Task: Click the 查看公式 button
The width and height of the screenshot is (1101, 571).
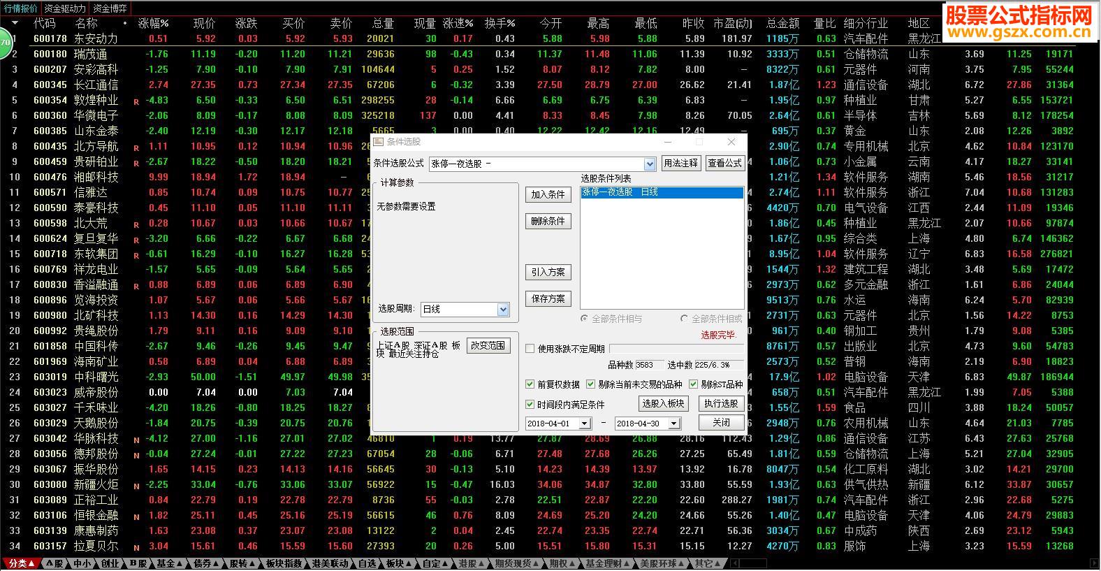Action: click(725, 163)
